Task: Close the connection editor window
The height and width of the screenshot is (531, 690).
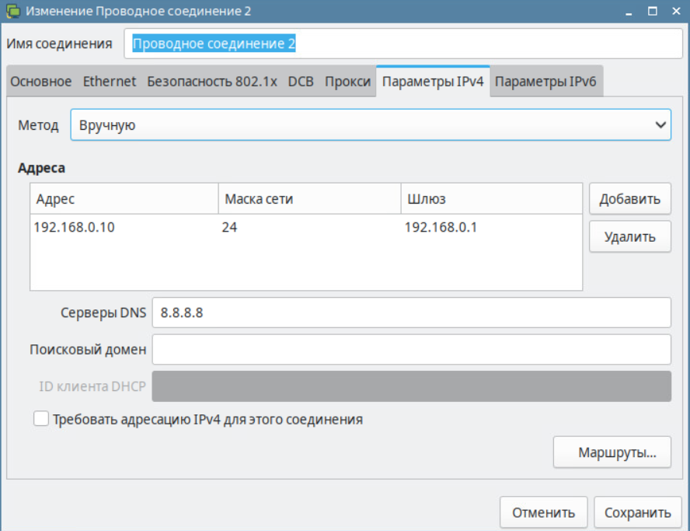Action: click(x=676, y=11)
